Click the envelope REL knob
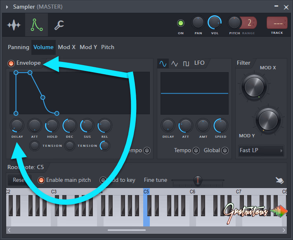Image resolution: width=293 pixels, height=240 pixels. point(104,125)
